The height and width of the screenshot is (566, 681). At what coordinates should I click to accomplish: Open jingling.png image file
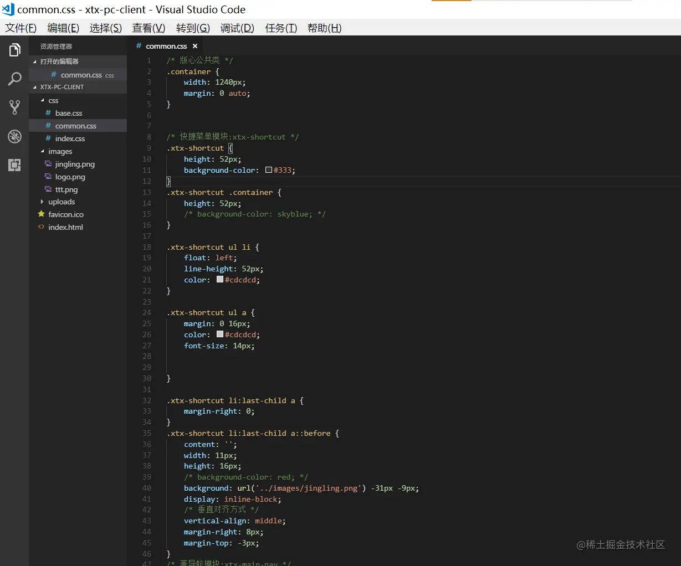coord(78,164)
